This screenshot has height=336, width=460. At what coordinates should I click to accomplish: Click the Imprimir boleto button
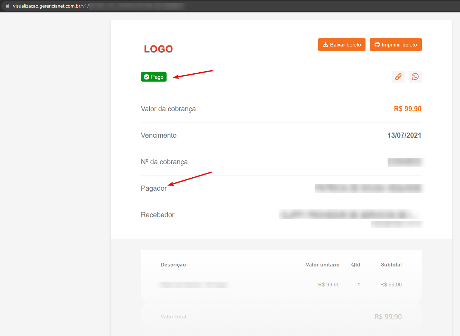(x=396, y=45)
